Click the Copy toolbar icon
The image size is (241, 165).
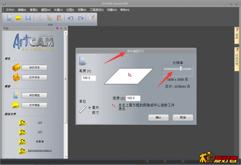coord(49,18)
